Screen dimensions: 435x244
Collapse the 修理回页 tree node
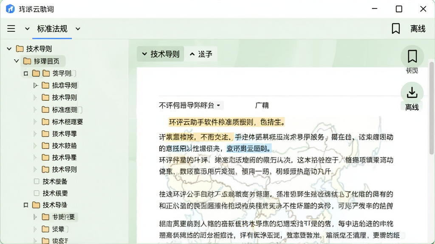[x=17, y=61]
